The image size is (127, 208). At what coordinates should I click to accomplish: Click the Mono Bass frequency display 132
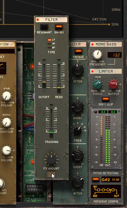point(114,55)
